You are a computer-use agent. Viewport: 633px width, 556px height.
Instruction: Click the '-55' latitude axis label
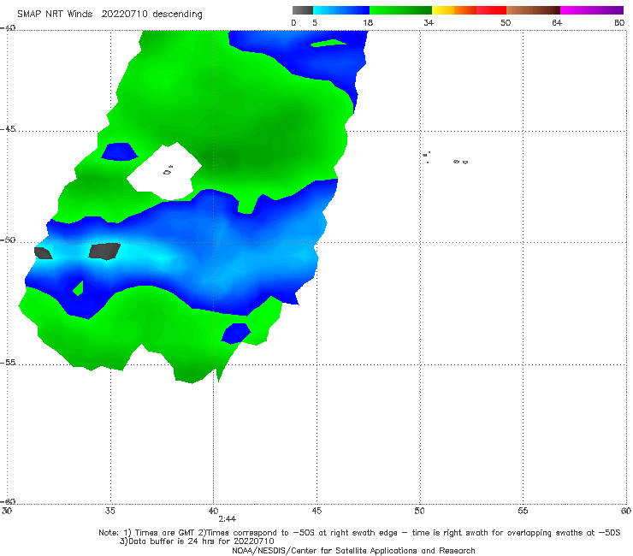pyautogui.click(x=8, y=362)
